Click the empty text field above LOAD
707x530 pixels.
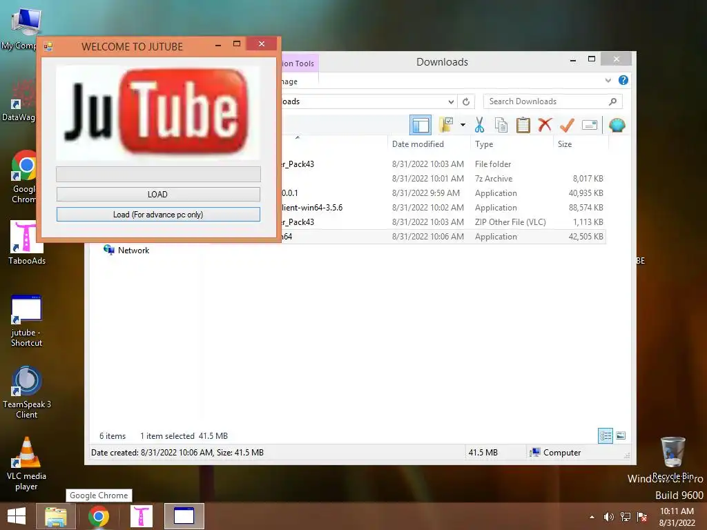click(x=158, y=174)
